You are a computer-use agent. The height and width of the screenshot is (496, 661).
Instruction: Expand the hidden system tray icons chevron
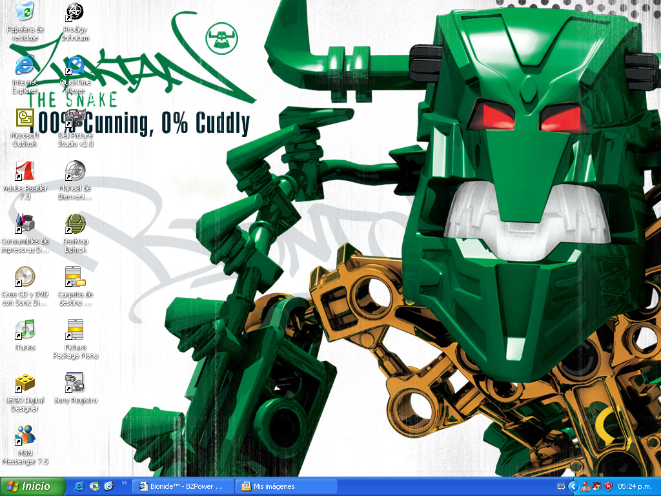pos(573,486)
